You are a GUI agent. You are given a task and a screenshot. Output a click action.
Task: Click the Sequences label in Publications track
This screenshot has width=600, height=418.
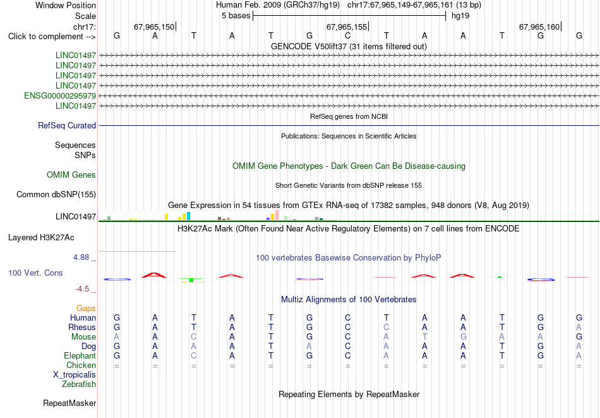tap(75, 145)
